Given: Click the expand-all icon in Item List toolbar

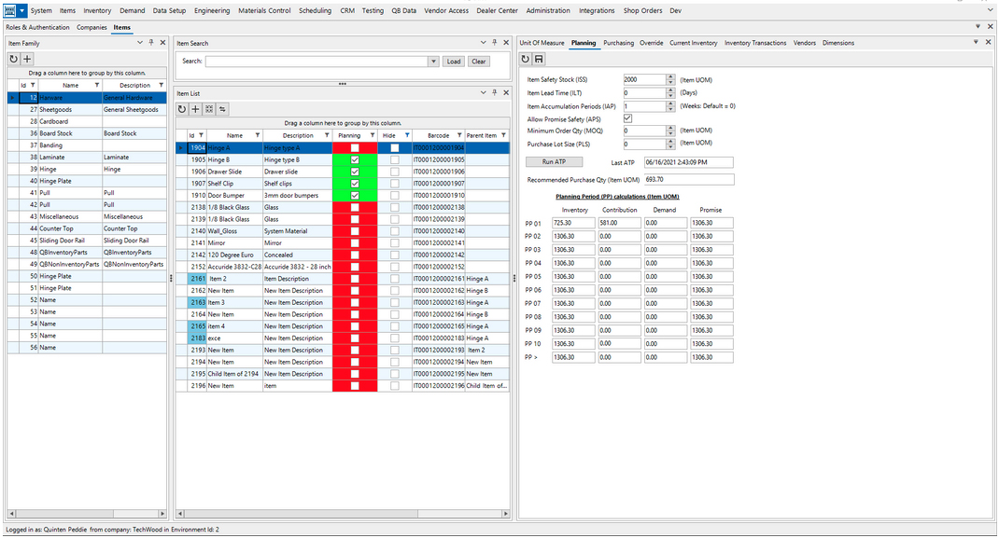Looking at the screenshot, I should (x=209, y=109).
